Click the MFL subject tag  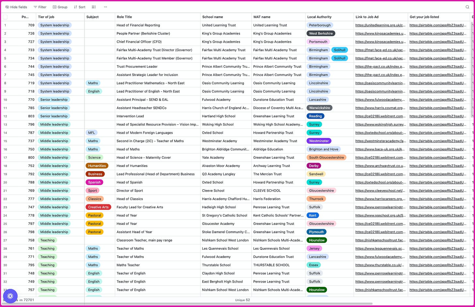click(92, 133)
